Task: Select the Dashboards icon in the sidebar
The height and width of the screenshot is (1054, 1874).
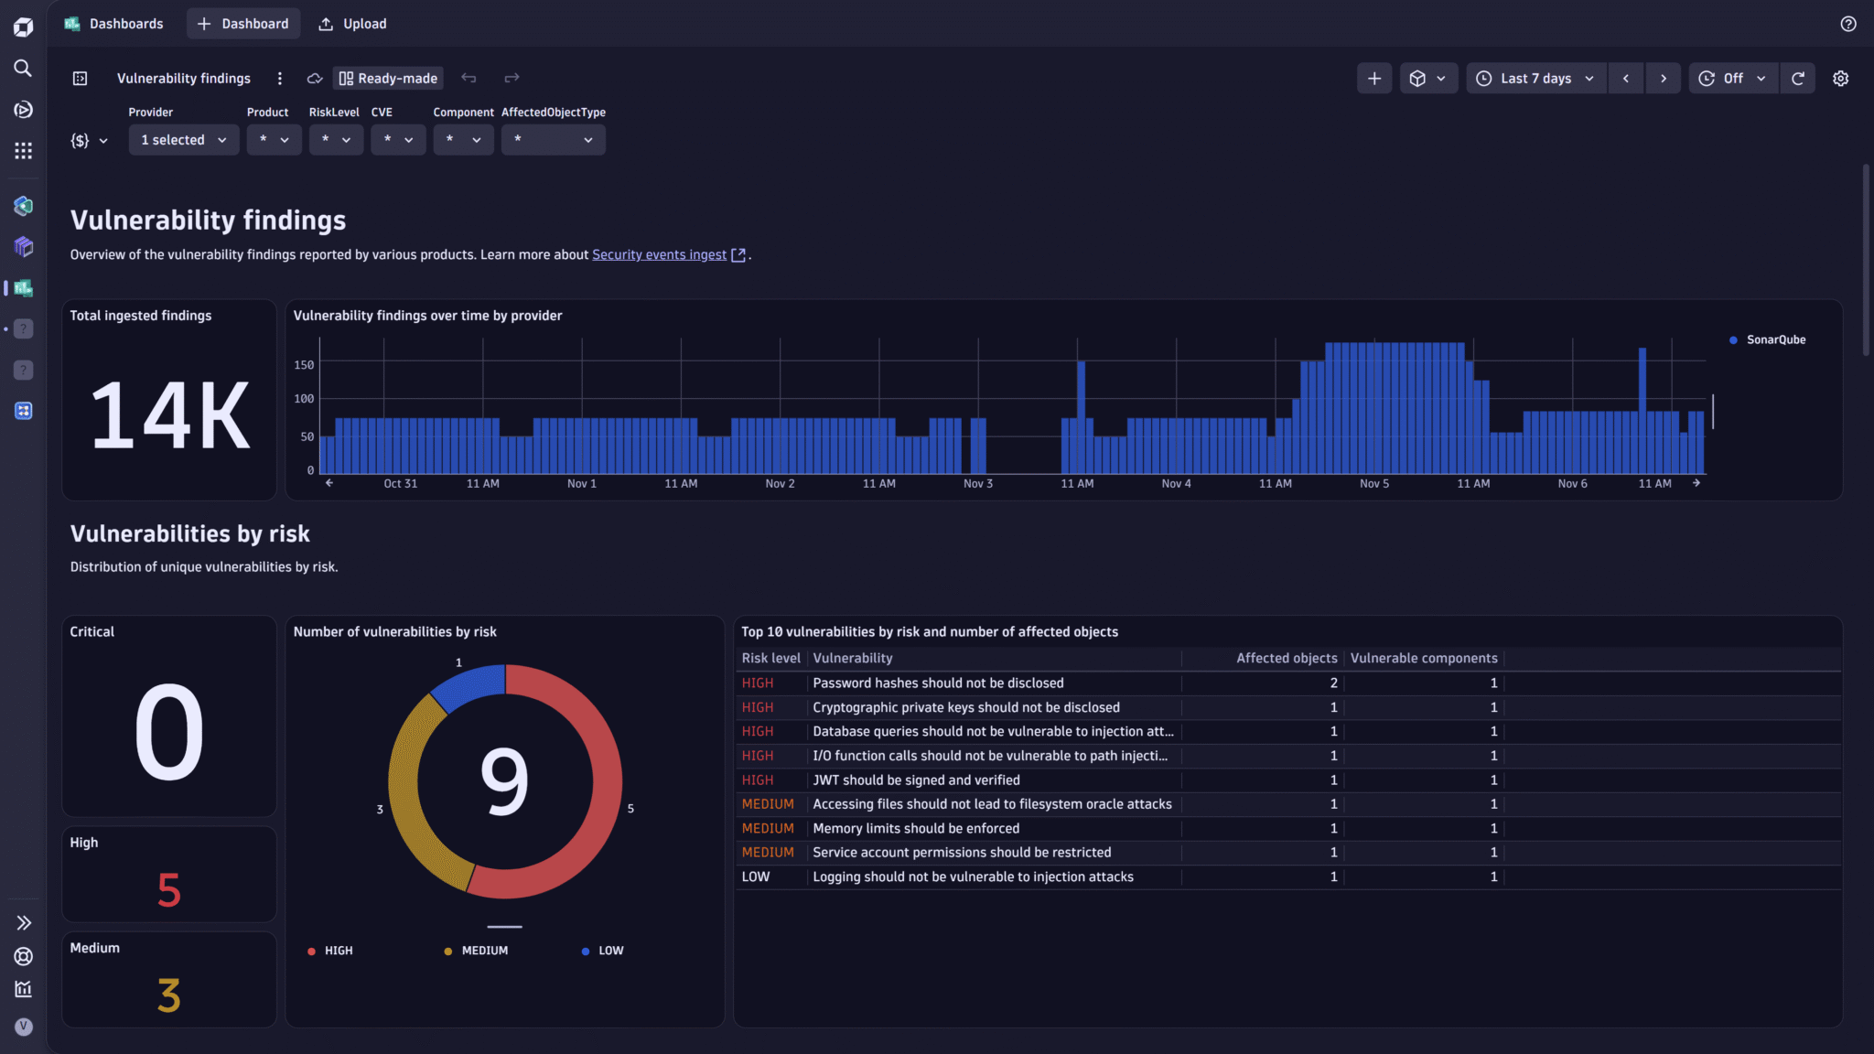Action: tap(23, 287)
